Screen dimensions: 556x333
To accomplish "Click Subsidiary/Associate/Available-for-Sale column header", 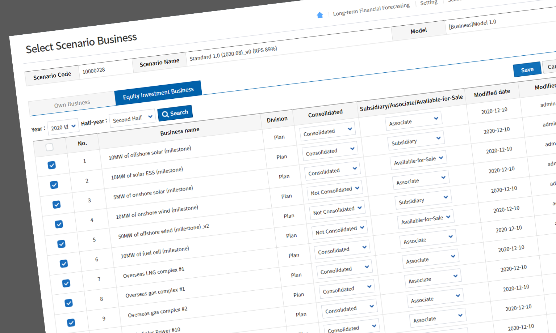I will tap(411, 103).
